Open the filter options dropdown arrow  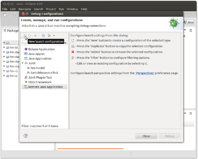point(54,36)
